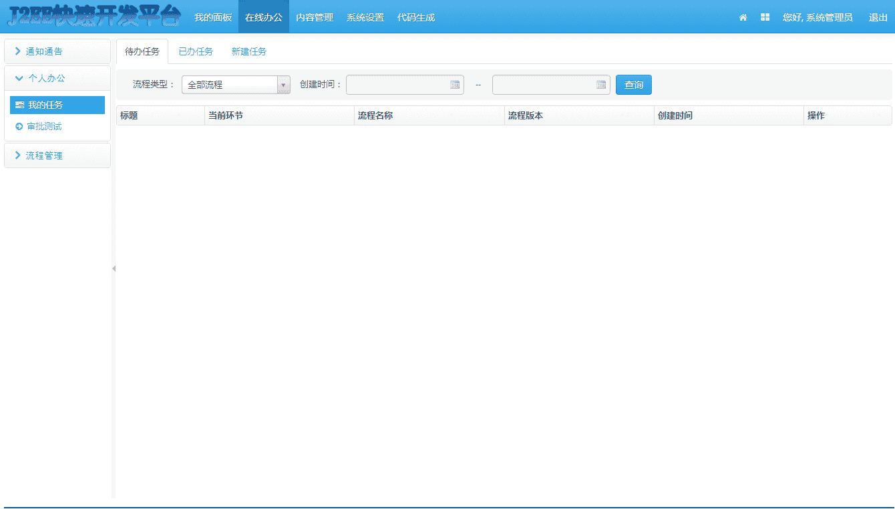
Task: Select 审批测试 in the sidebar
Action: pyautogui.click(x=40, y=126)
